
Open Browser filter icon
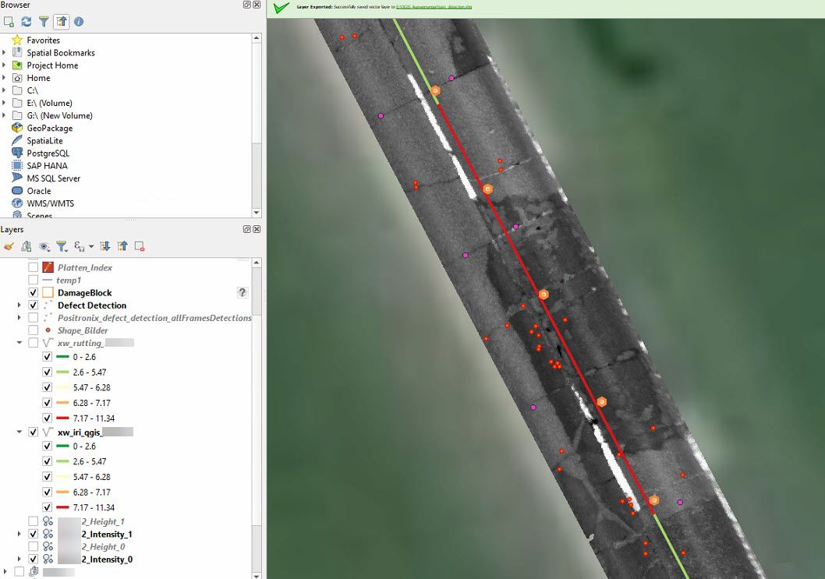(44, 22)
